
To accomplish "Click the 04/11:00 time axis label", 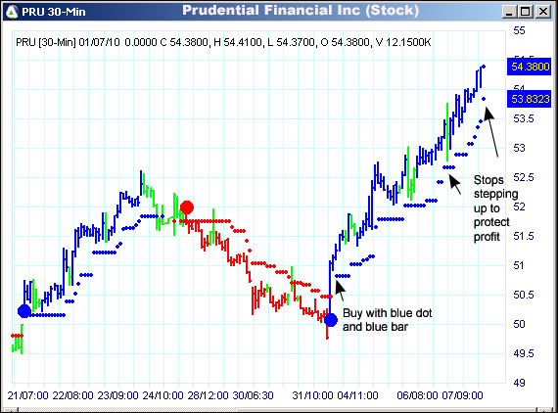I will point(357,395).
